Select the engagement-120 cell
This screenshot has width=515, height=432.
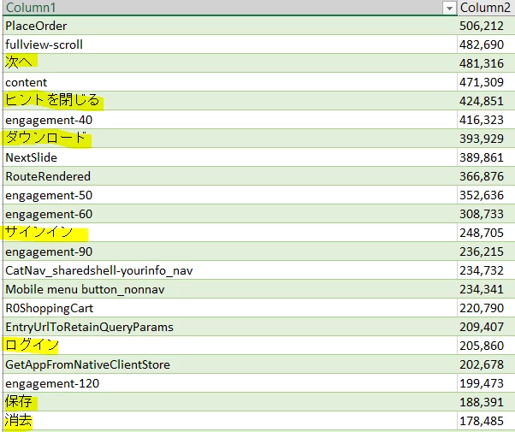pyautogui.click(x=230, y=383)
